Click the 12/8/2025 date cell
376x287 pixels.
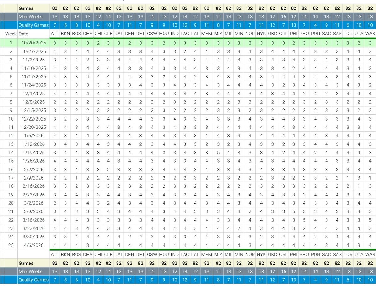pyautogui.click(x=34, y=102)
